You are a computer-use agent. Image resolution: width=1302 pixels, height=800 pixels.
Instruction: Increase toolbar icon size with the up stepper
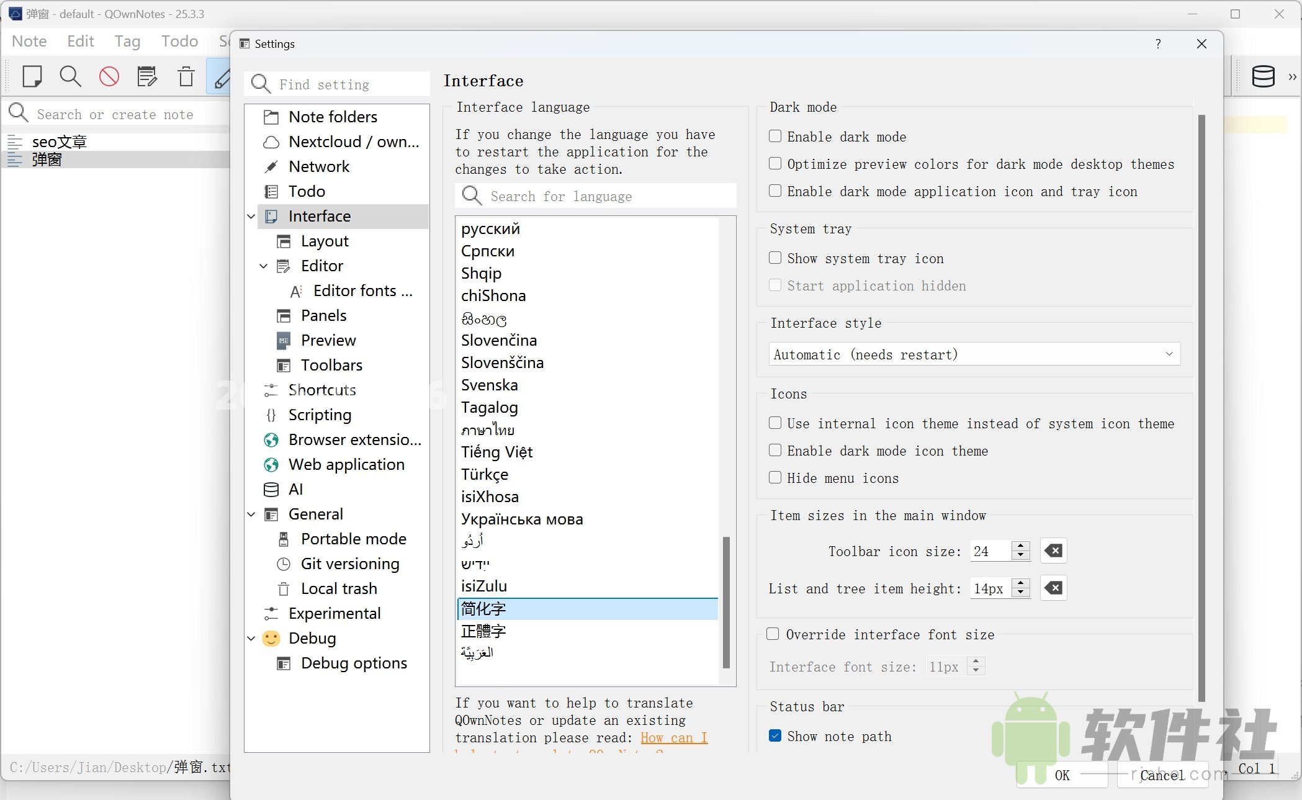[x=1020, y=546]
